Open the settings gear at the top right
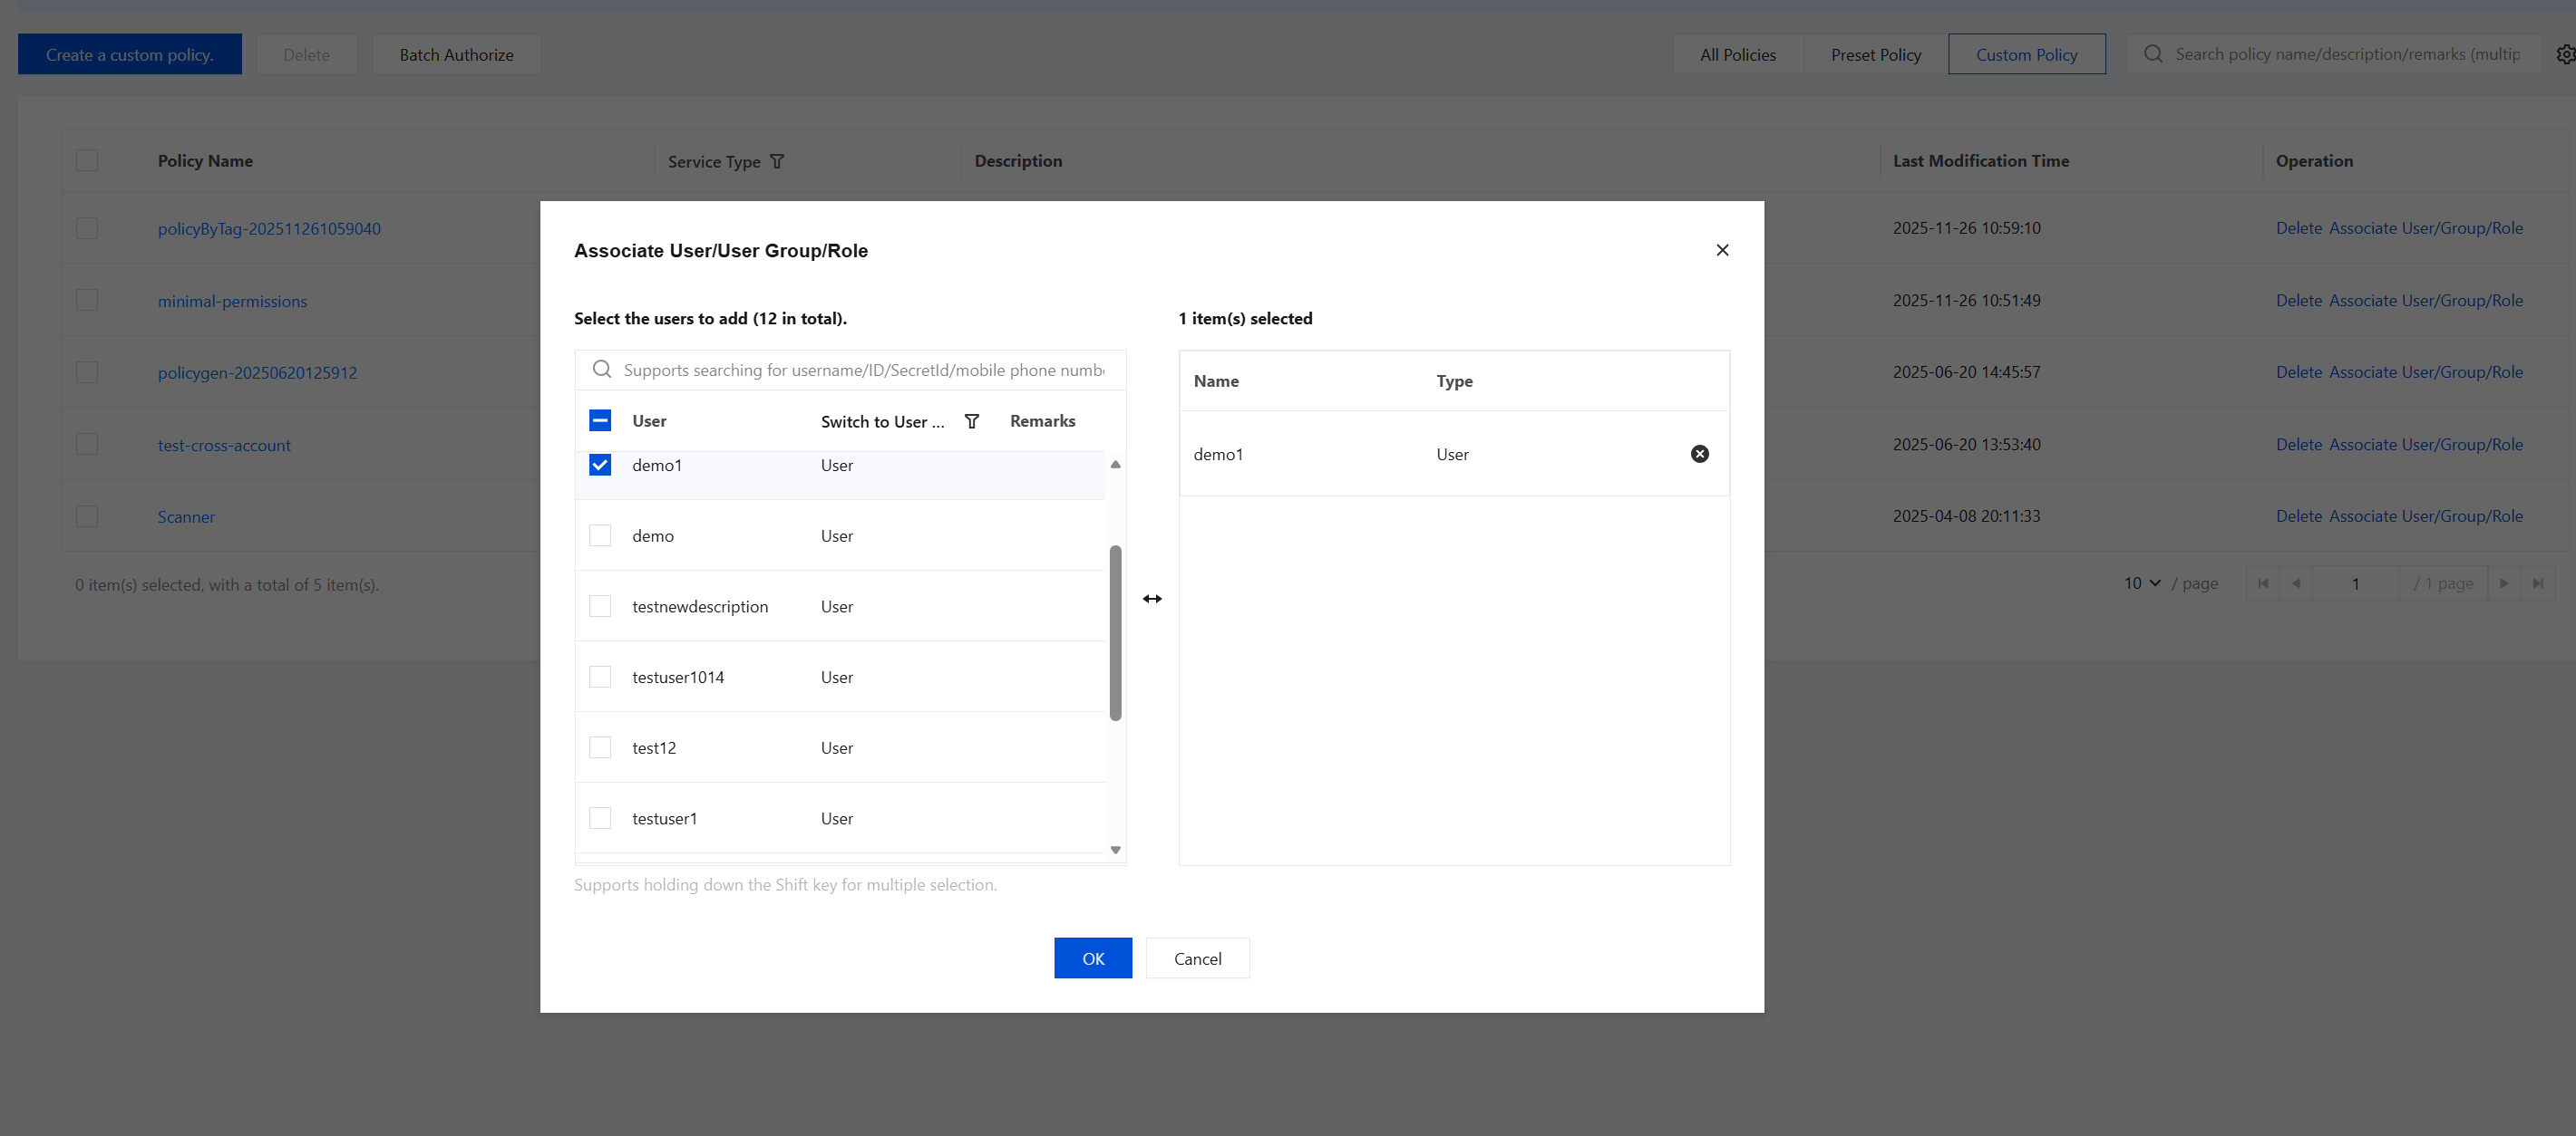This screenshot has width=2576, height=1136. tap(2564, 55)
